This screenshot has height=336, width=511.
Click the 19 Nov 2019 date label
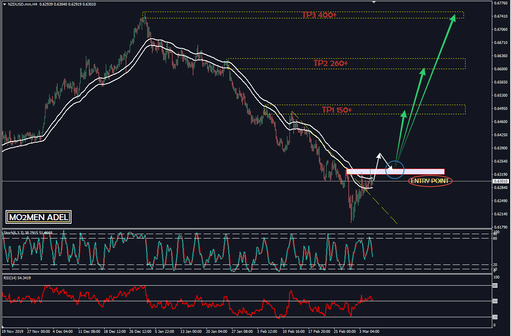(x=12, y=331)
